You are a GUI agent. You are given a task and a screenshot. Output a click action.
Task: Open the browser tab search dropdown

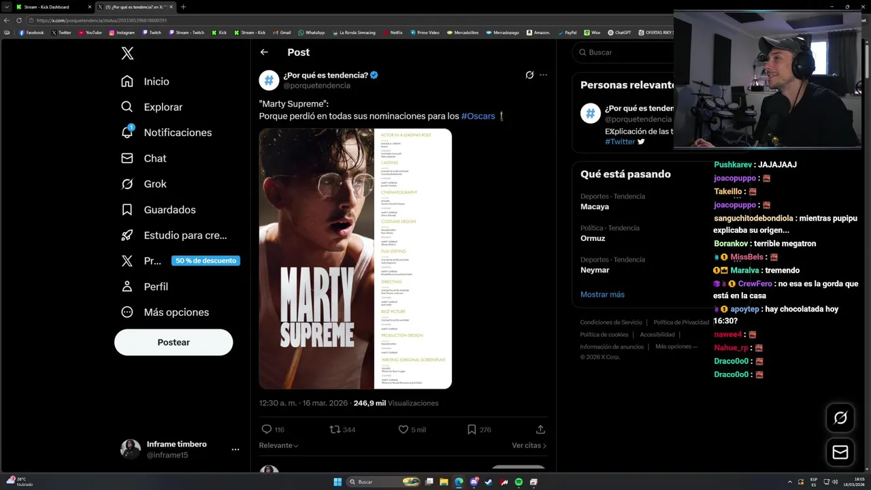[x=6, y=7]
